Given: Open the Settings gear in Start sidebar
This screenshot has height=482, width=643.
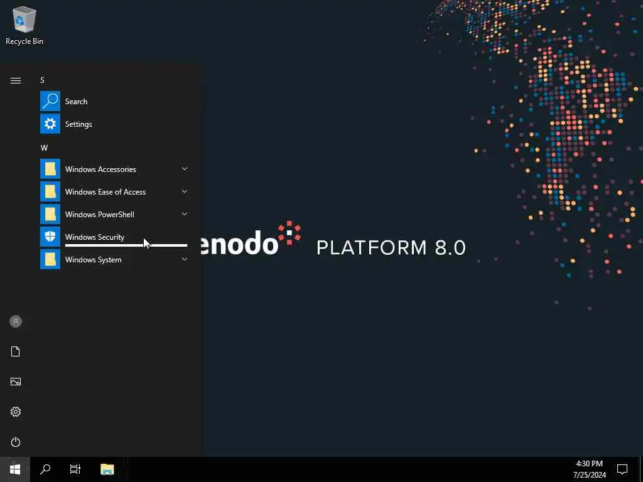Looking at the screenshot, I should click(x=16, y=412).
